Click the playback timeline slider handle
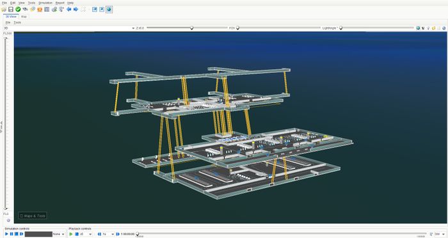 [x=138, y=234]
